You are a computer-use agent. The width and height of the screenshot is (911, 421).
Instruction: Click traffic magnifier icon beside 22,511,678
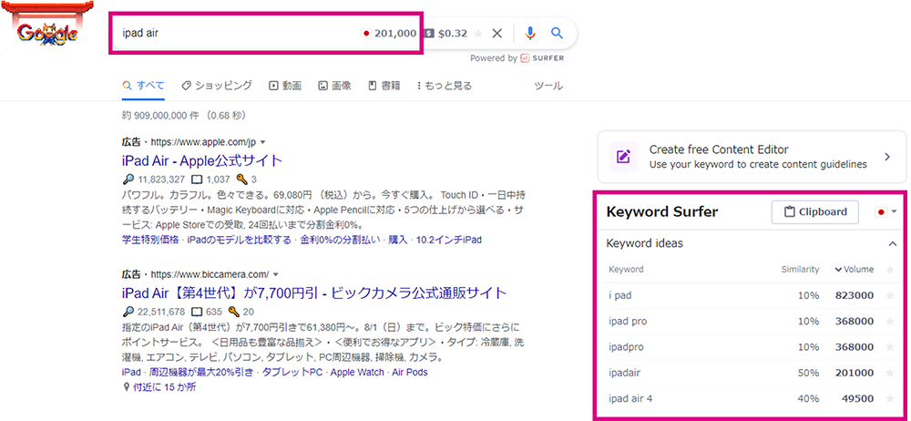128,311
